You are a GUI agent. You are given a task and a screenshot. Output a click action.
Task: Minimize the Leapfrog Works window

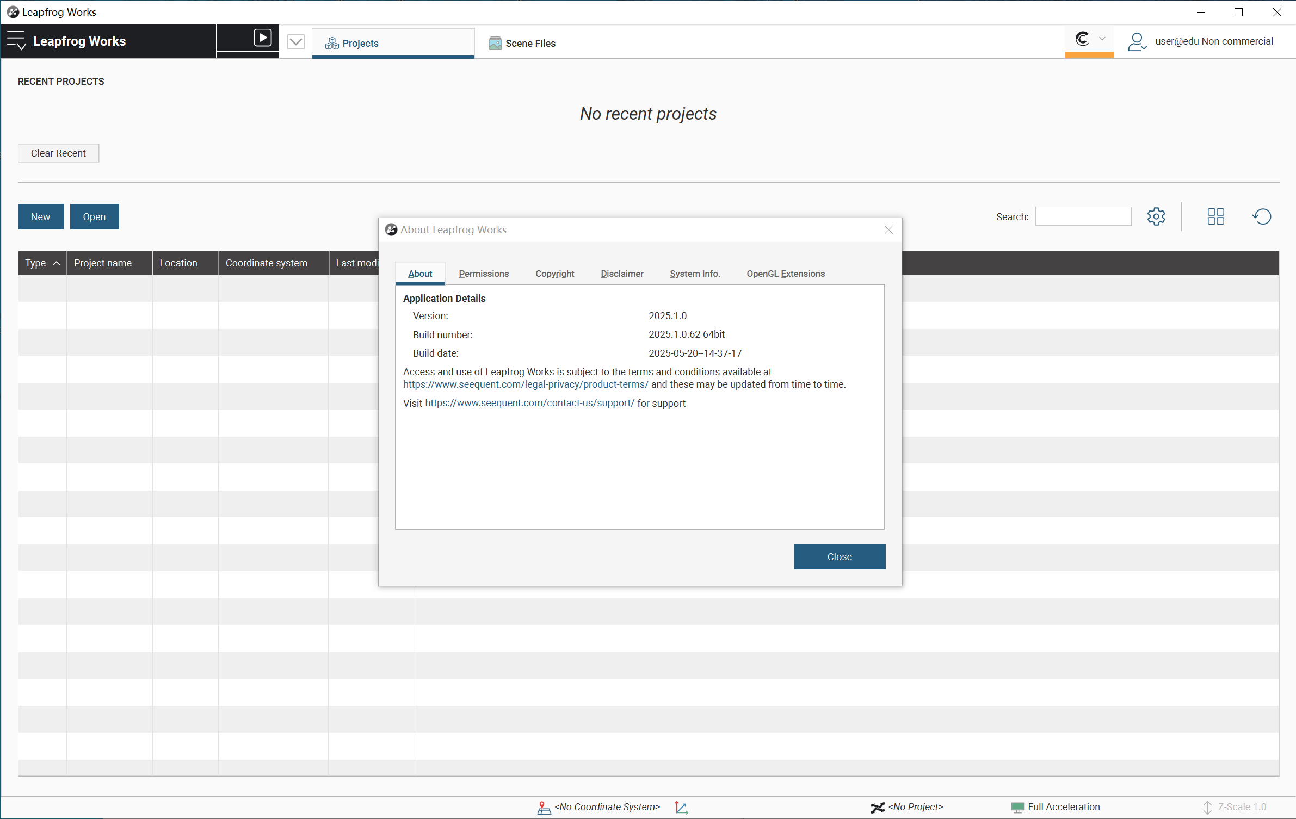tap(1201, 12)
